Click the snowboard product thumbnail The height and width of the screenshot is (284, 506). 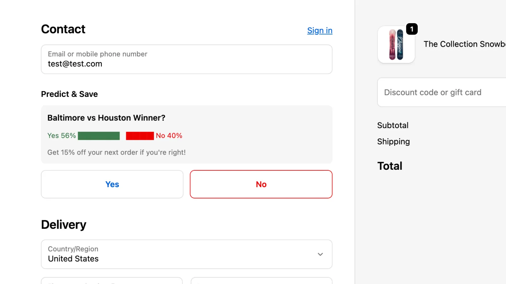[396, 44]
